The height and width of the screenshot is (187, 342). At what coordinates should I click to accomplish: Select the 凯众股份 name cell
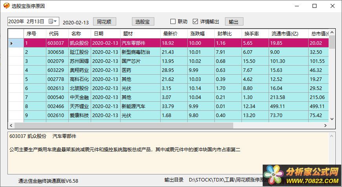(x=79, y=43)
